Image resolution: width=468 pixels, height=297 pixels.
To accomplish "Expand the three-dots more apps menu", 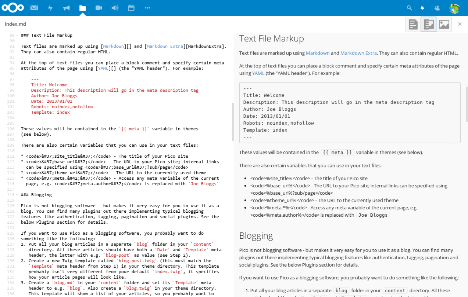I will pos(147,8).
